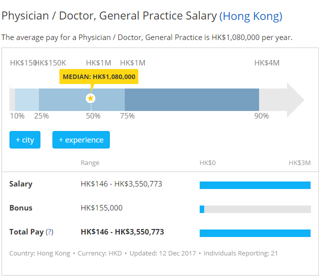Open the Hong Kong location link

pos(251,16)
